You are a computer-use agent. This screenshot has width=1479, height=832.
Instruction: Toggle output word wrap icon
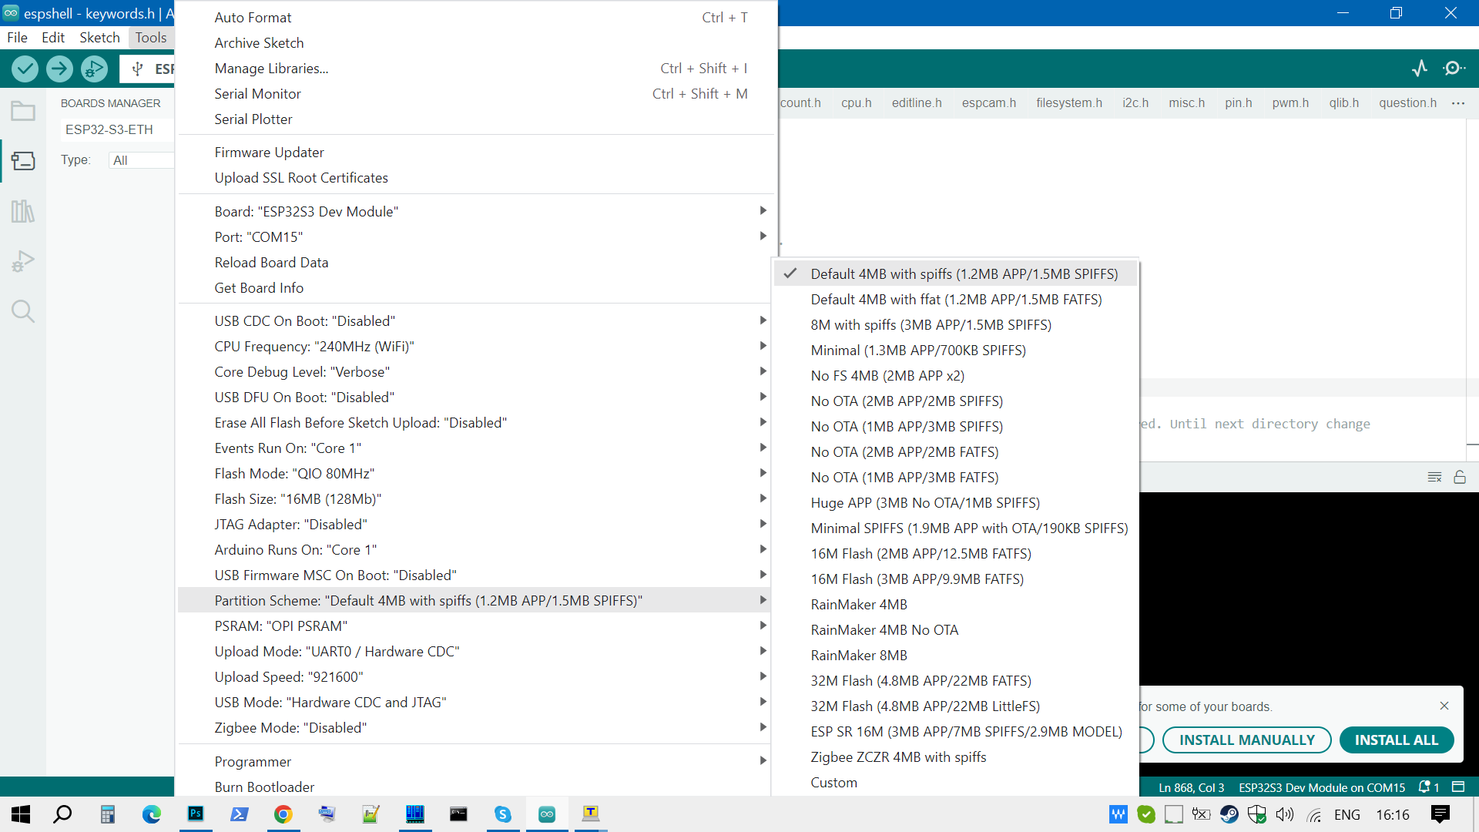point(1434,478)
